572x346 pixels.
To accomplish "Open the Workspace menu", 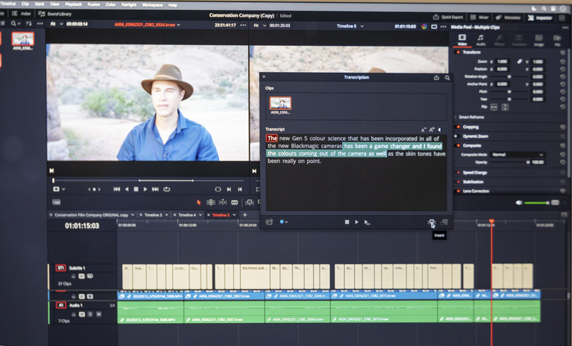I will coord(152,5).
